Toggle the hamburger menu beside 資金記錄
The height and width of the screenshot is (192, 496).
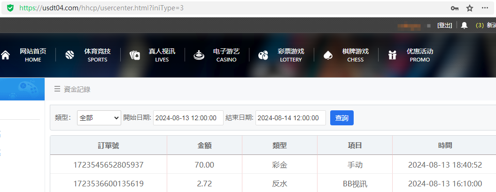tap(57, 89)
